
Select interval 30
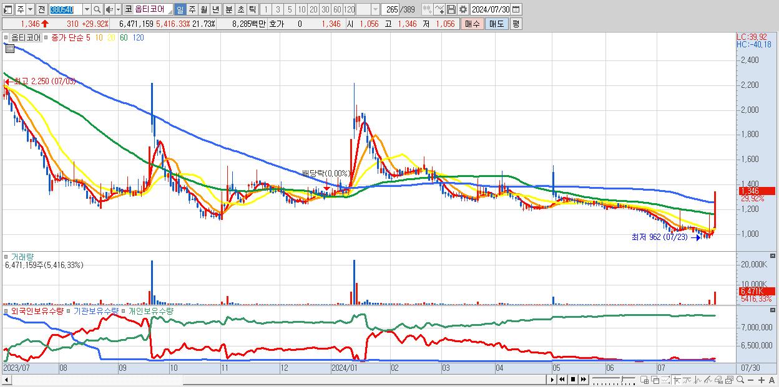coord(325,10)
